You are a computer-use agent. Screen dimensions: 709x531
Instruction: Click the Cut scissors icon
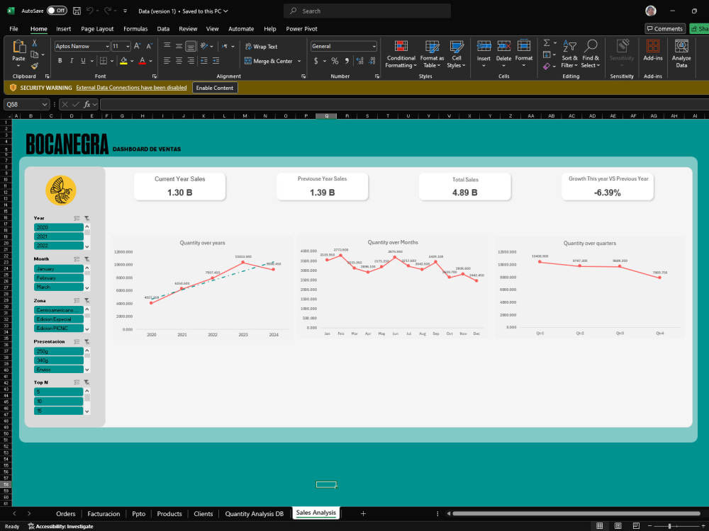click(x=34, y=43)
